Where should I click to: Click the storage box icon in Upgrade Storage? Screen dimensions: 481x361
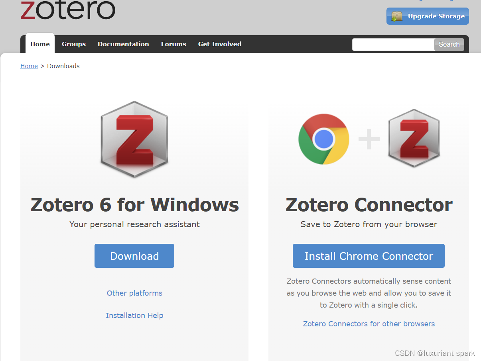397,16
